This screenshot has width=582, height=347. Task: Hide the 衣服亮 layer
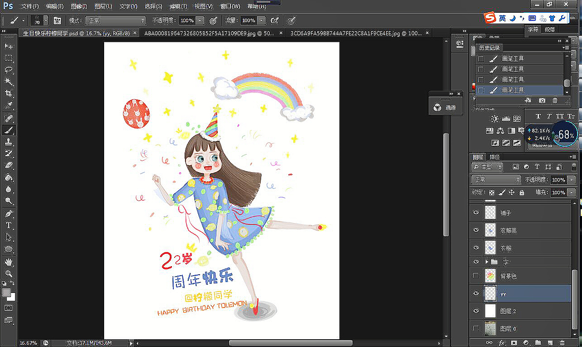coord(476,230)
